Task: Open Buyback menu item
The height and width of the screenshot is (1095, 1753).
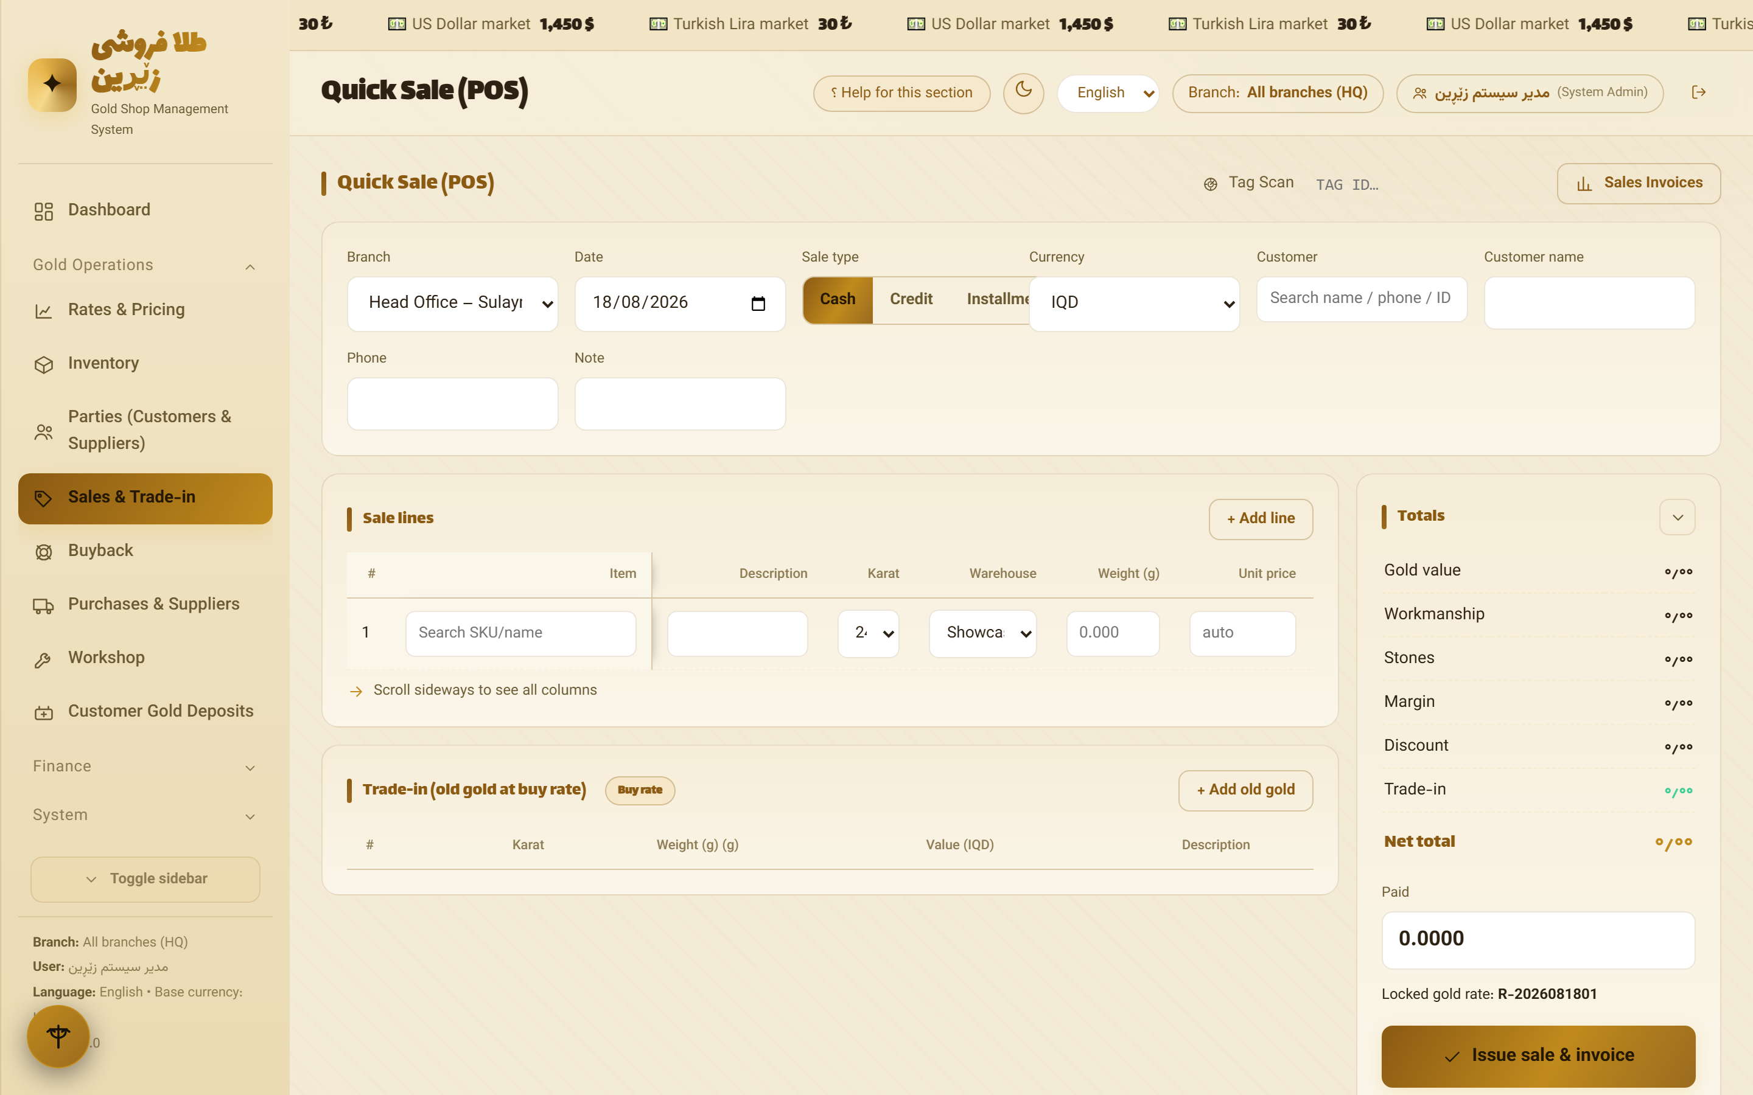Action: point(145,552)
